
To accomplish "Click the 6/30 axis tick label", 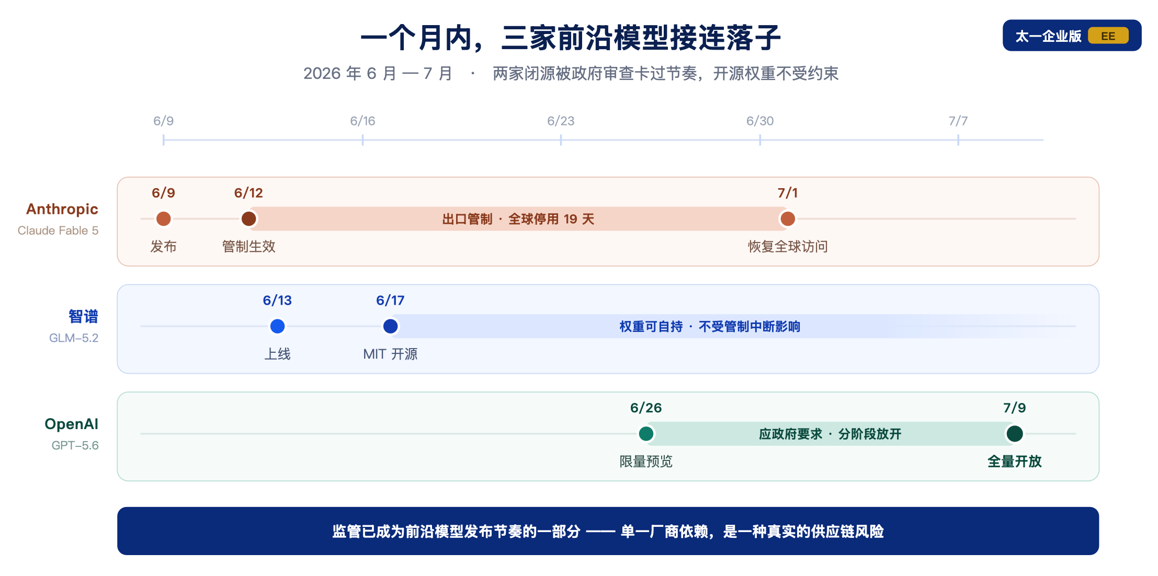I will (x=760, y=121).
